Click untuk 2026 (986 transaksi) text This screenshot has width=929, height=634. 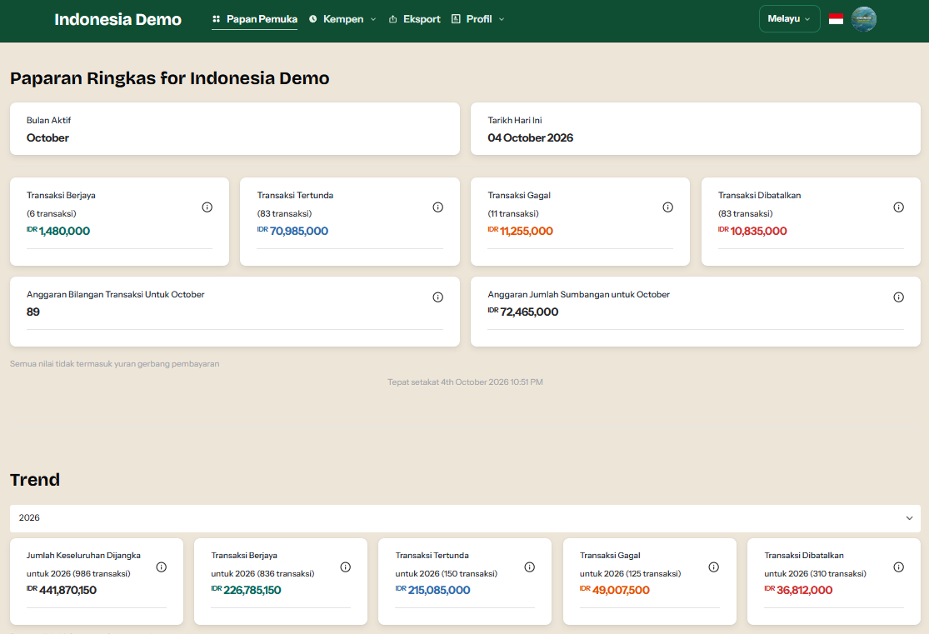click(x=78, y=573)
